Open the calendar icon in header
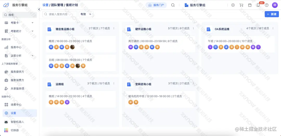Screen dimensions: 281x136 tap(250, 5)
